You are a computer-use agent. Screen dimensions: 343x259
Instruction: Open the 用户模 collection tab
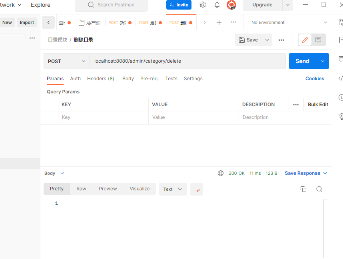pos(90,22)
